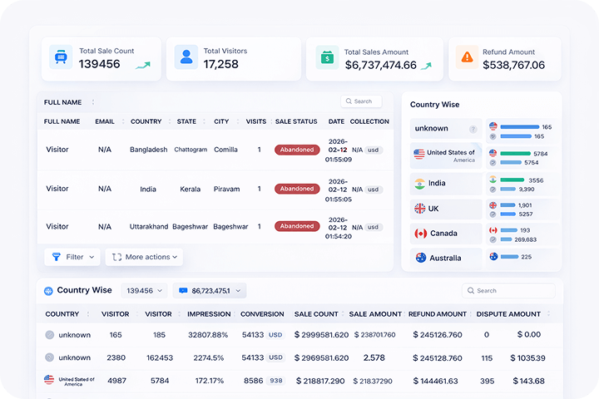599x399 pixels.
Task: Expand the More actions menu
Action: pos(145,257)
